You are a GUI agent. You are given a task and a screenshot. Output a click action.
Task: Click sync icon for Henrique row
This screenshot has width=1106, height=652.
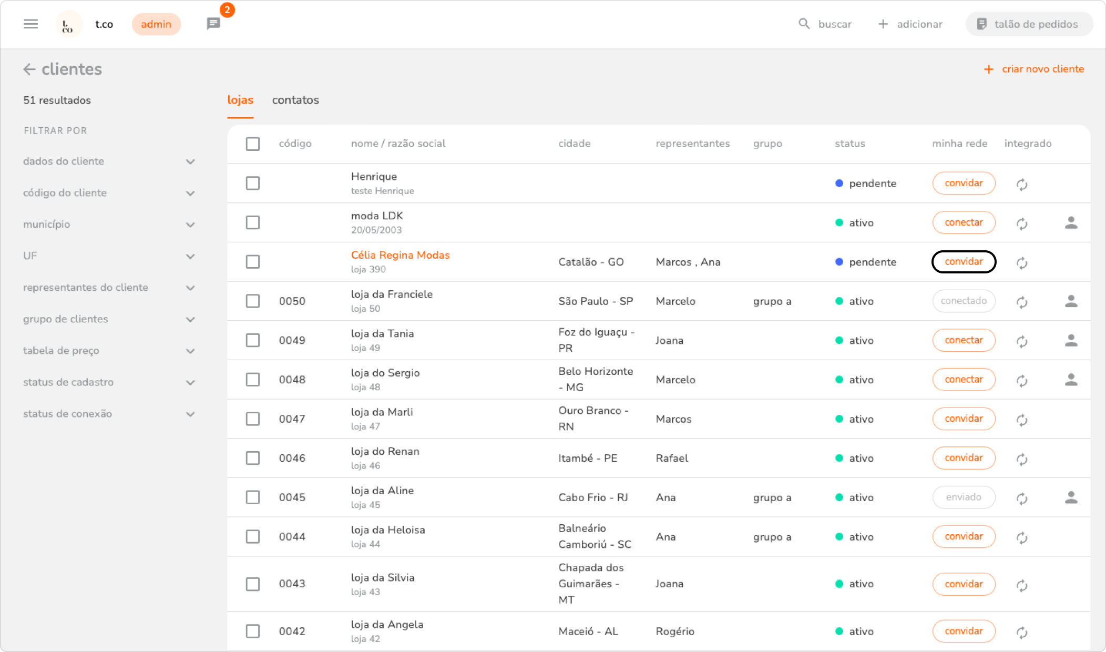pos(1021,184)
